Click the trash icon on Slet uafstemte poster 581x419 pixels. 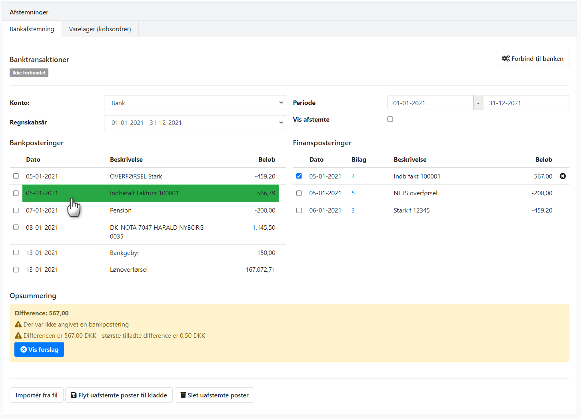[183, 395]
